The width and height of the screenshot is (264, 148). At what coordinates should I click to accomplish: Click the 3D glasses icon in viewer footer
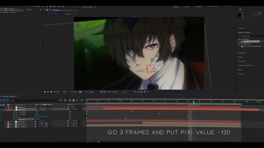coord(51,92)
